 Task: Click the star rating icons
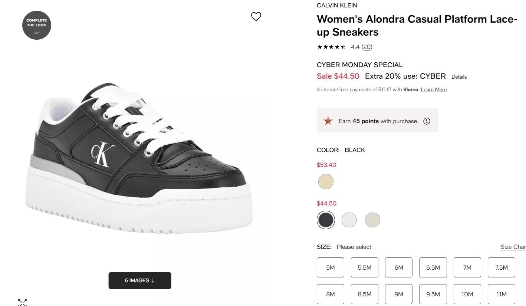pos(331,47)
